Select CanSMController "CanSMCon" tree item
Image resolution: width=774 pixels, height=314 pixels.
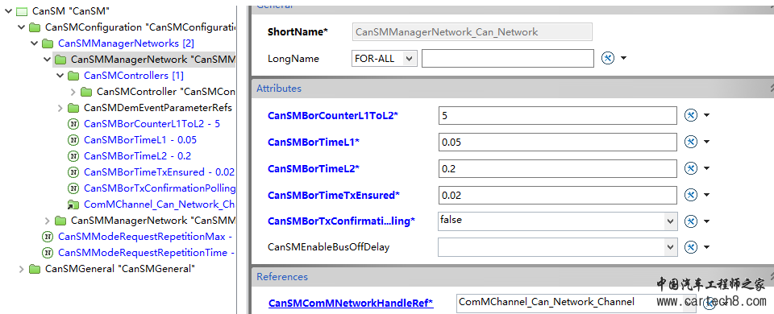pyautogui.click(x=166, y=92)
